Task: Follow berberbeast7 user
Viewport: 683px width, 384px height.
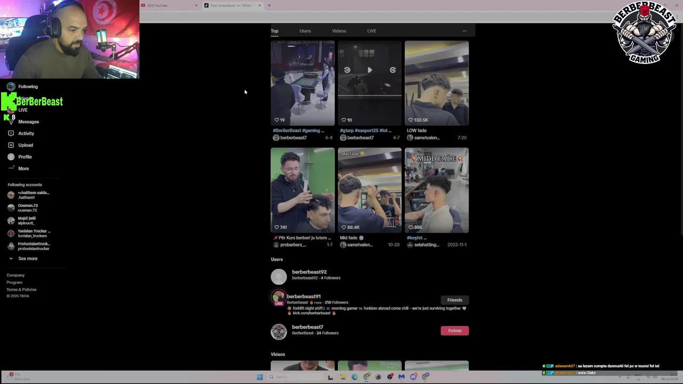Action: 455,331
